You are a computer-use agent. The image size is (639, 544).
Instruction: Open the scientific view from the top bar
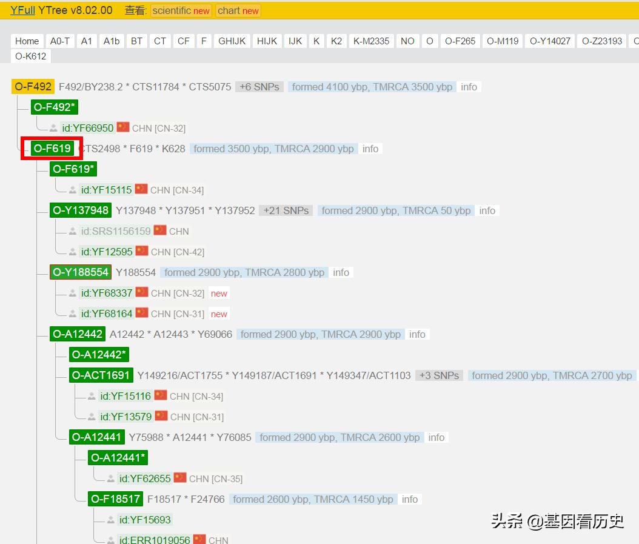(180, 10)
